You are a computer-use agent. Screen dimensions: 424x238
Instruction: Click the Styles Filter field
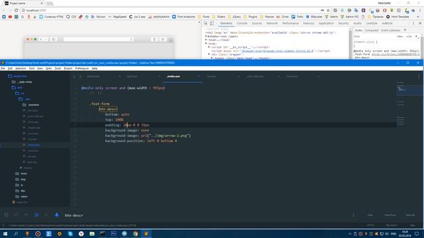click(x=373, y=36)
